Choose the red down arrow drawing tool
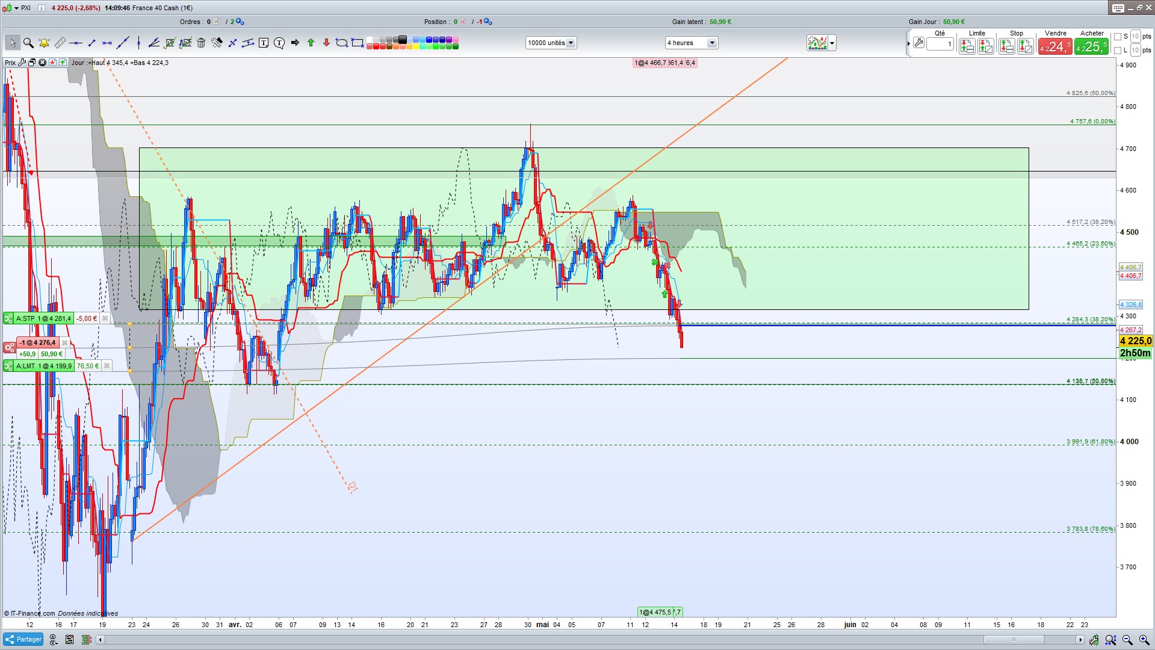Image resolution: width=1155 pixels, height=650 pixels. click(326, 43)
